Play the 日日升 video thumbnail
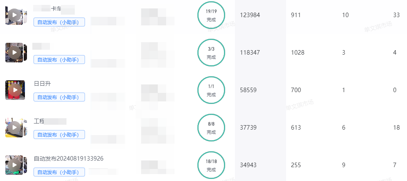 tap(15, 90)
